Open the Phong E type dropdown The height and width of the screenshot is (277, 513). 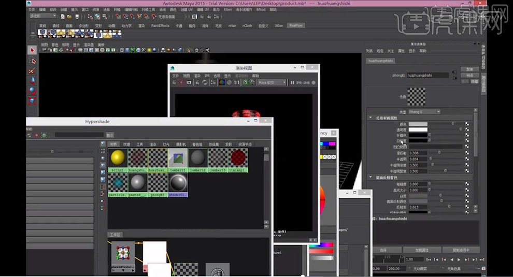pyautogui.click(x=424, y=112)
